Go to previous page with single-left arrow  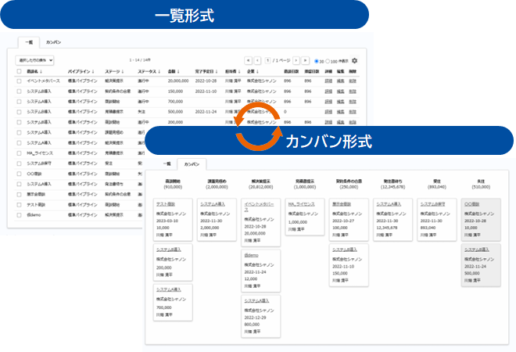[x=258, y=60]
